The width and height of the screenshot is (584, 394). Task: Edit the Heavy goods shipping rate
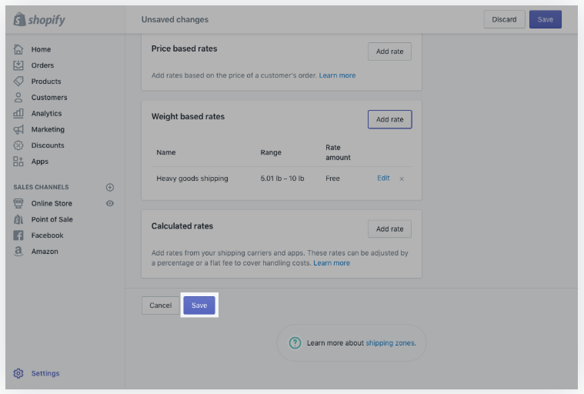(383, 178)
